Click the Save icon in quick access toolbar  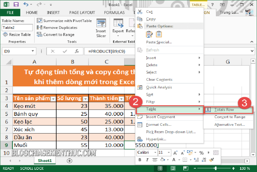point(16,4)
